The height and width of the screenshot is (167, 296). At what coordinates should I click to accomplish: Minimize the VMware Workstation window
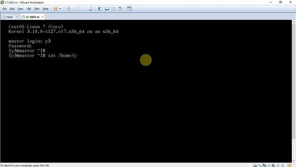tap(271, 2)
